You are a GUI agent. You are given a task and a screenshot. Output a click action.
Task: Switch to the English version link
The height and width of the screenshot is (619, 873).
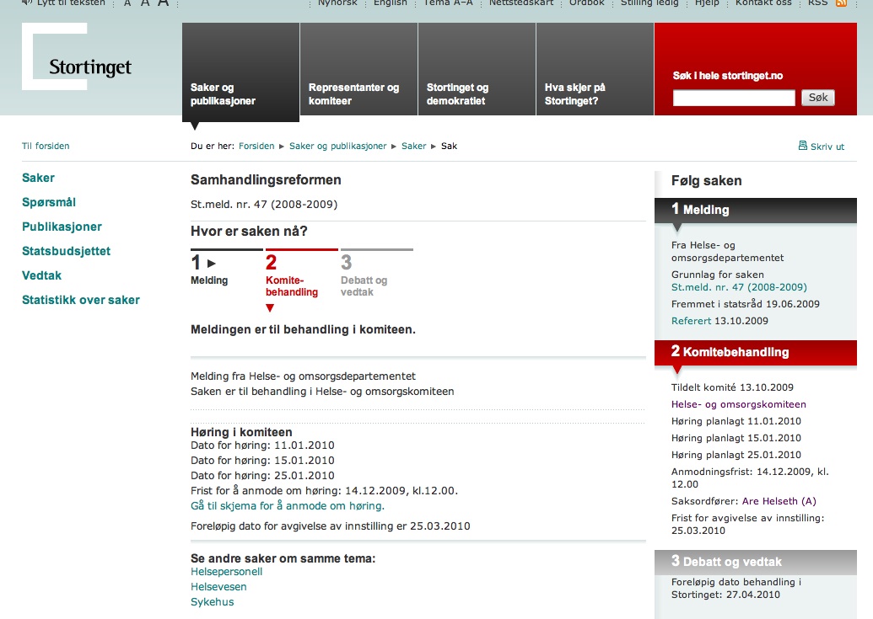(x=391, y=3)
